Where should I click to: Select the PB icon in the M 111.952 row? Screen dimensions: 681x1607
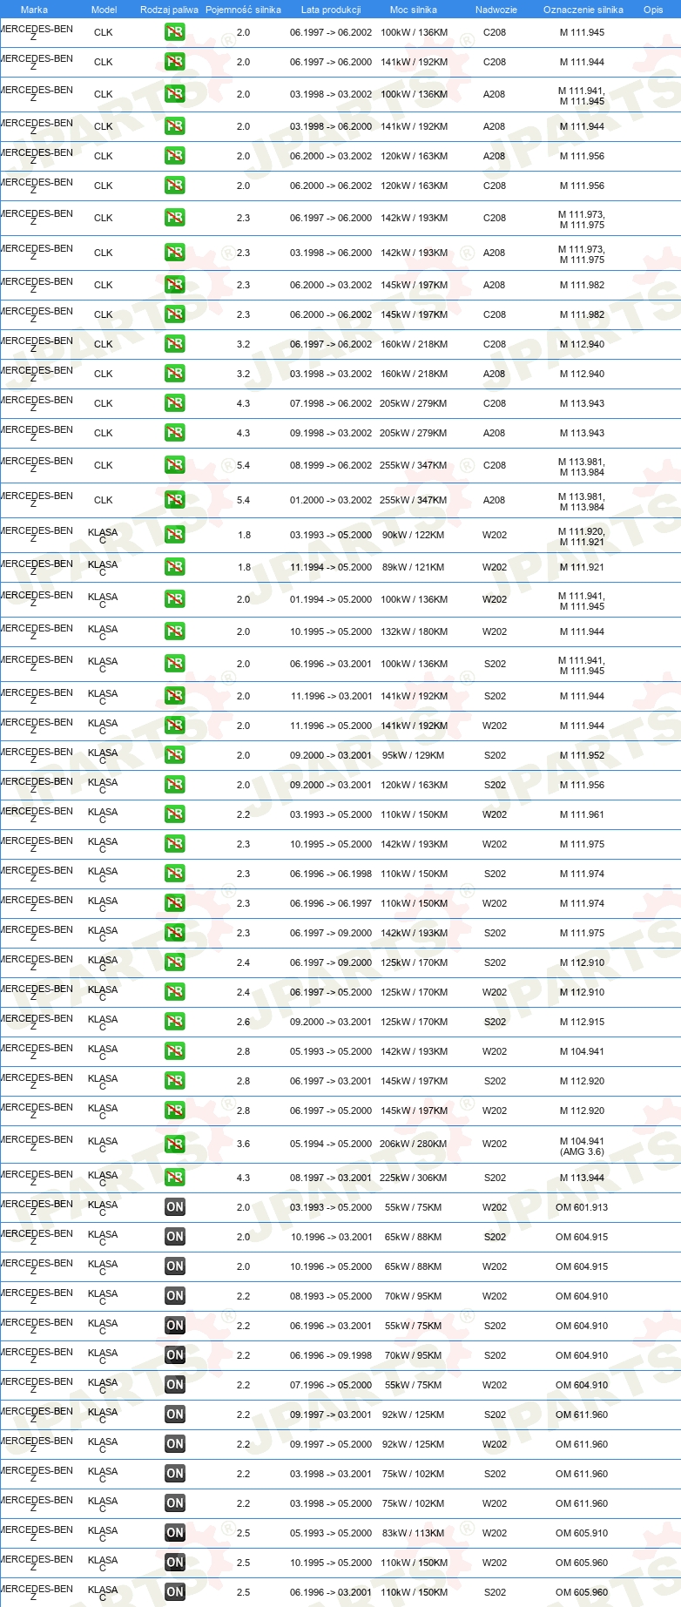tap(175, 755)
